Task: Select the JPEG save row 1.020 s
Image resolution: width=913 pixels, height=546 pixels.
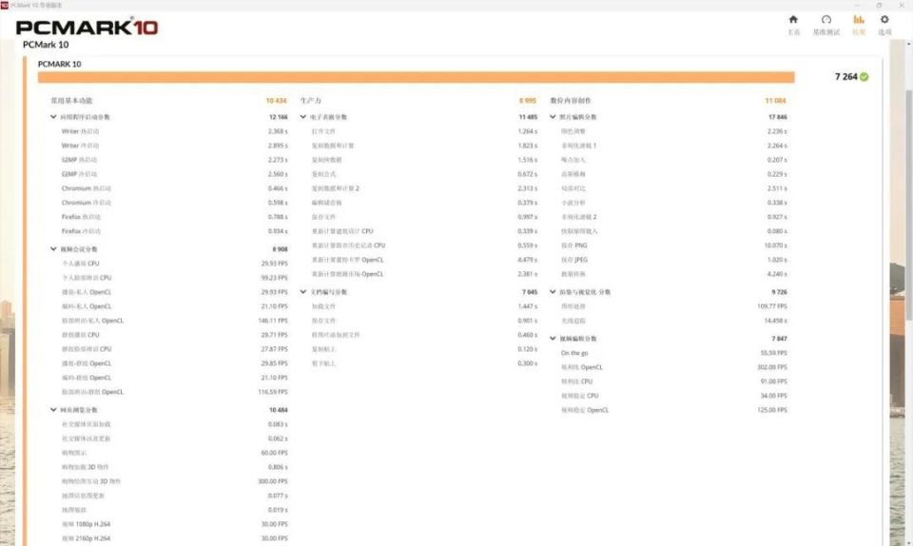Action: [673, 261]
